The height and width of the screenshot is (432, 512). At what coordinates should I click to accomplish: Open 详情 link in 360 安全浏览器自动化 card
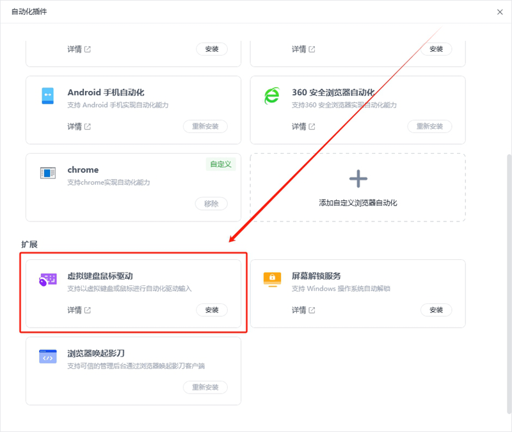[303, 126]
